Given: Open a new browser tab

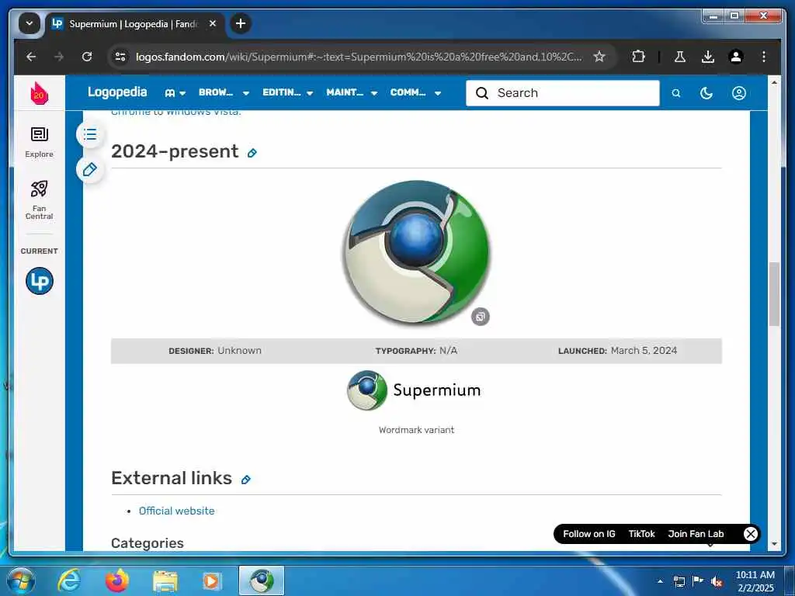Looking at the screenshot, I should click(x=241, y=23).
